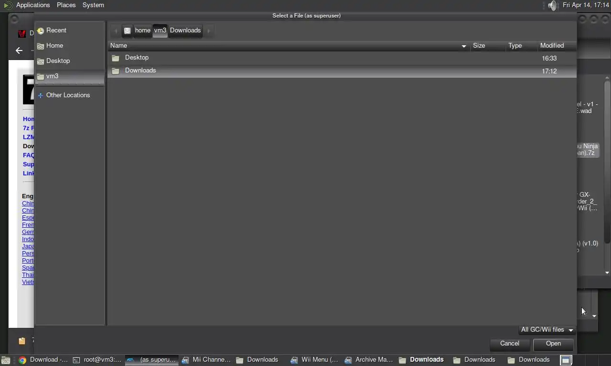Click the show desktop icon in taskbar
The width and height of the screenshot is (611, 366).
coord(5,360)
